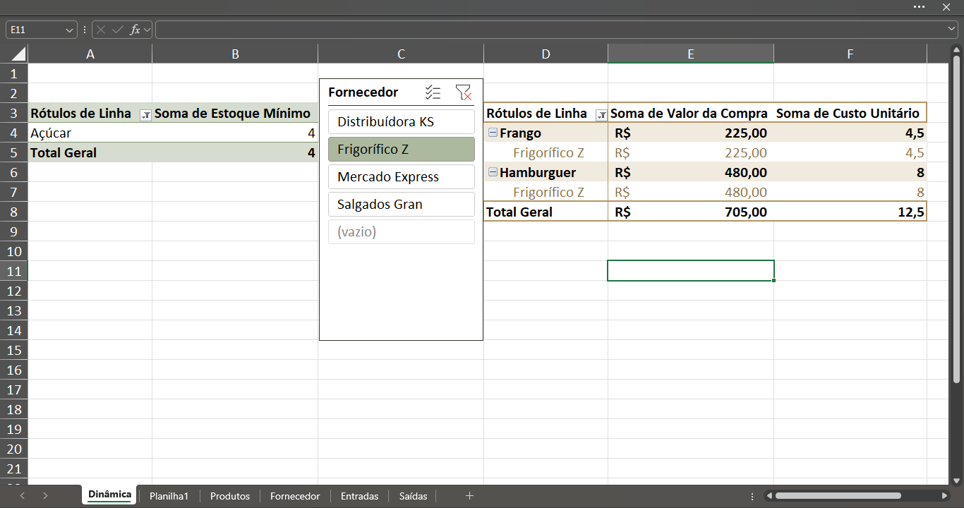
Task: Open filter dropdown for Rótulos de Linha in column A
Action: pos(146,115)
